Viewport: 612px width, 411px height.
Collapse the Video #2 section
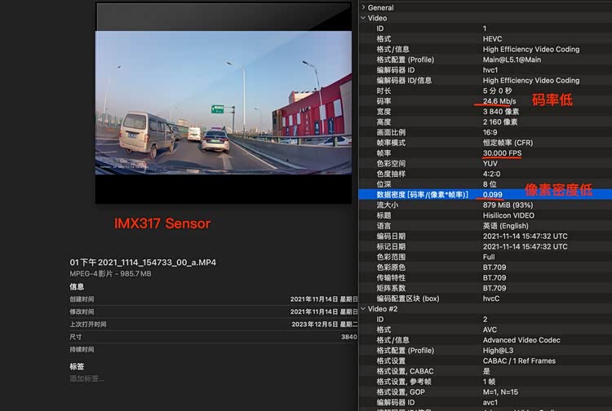point(362,309)
